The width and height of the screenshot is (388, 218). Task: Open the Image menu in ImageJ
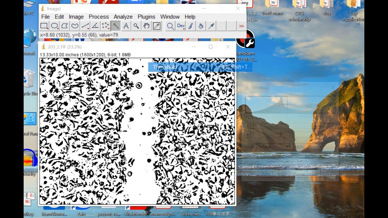click(76, 17)
